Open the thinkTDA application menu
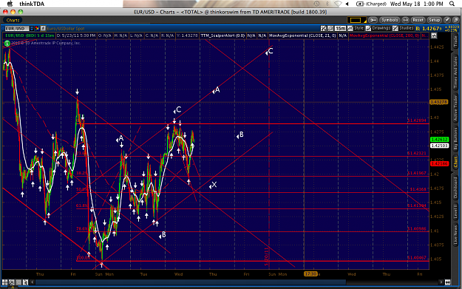Screen dimensions: 462x289 coord(32,4)
